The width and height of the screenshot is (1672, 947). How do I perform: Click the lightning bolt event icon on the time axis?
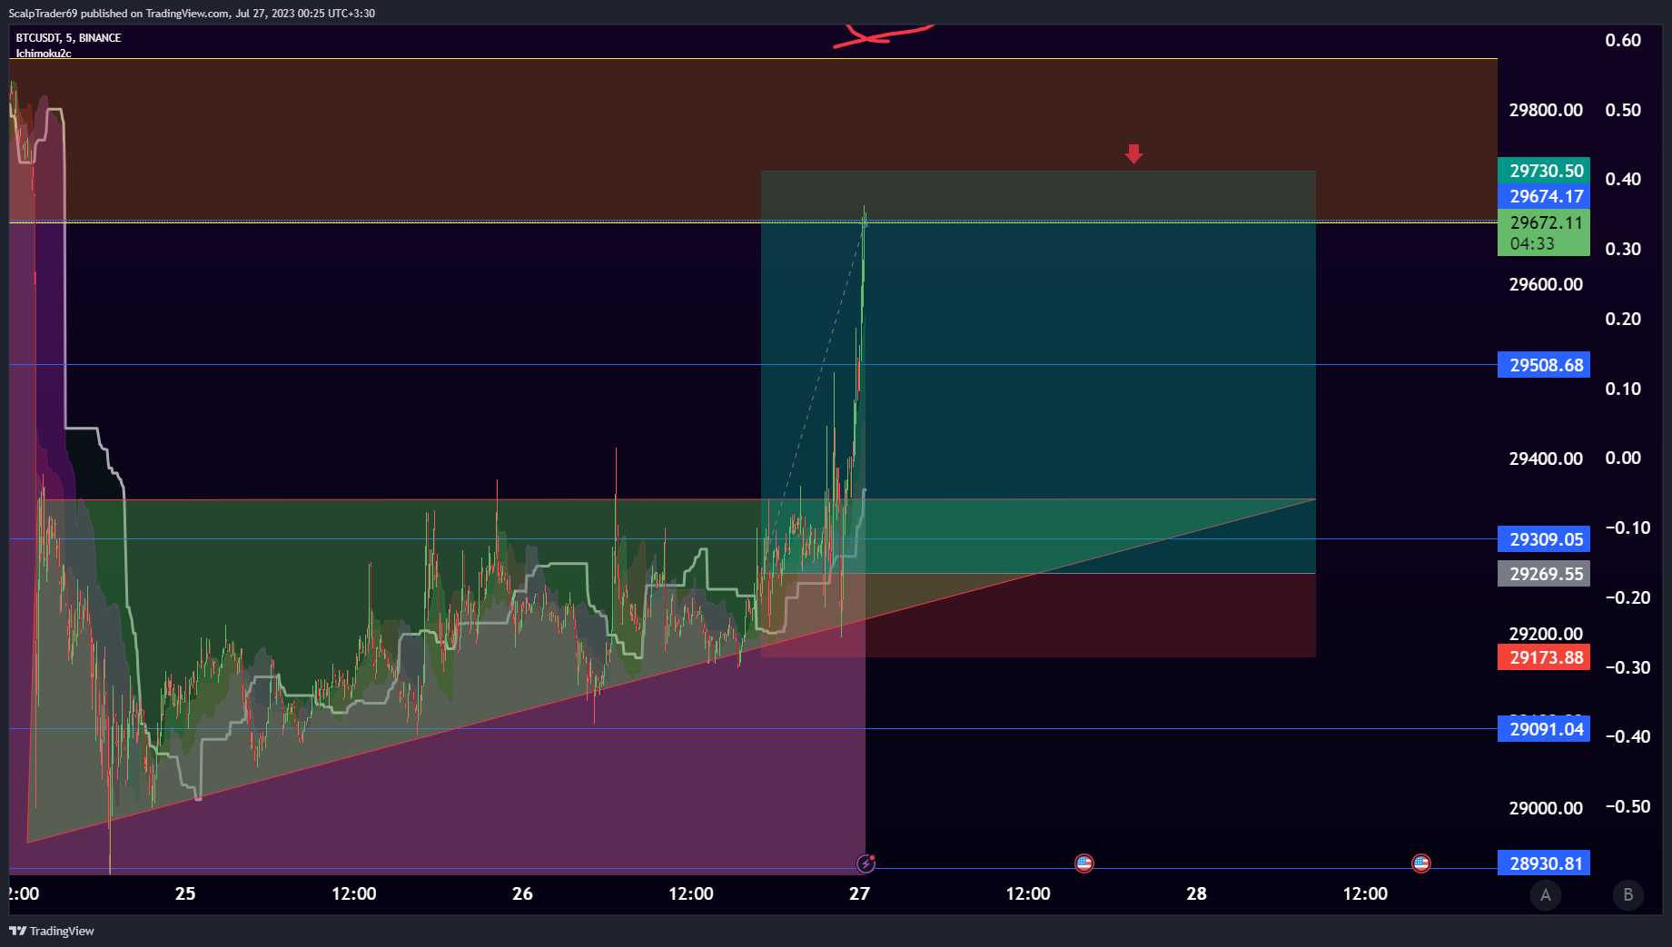[x=866, y=863]
